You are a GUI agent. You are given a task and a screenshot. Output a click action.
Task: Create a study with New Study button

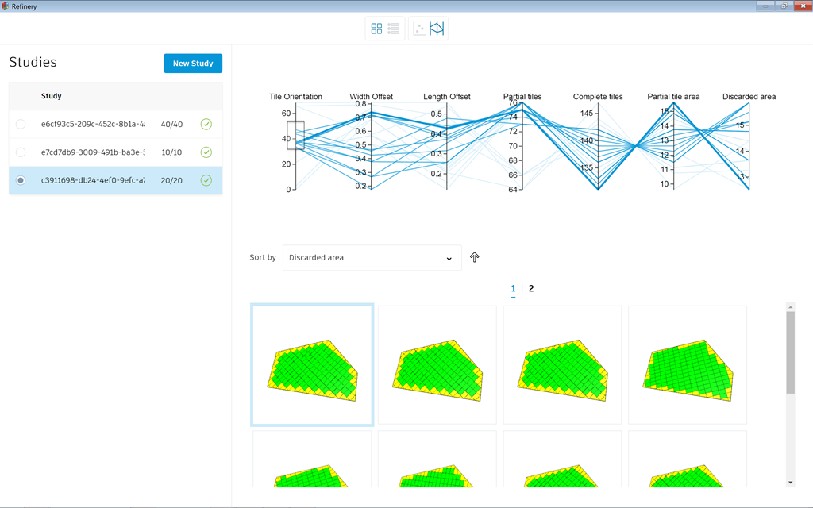pos(193,63)
